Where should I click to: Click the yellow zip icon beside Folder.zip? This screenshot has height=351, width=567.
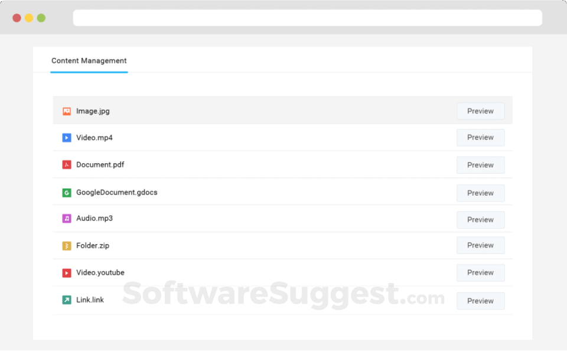point(67,246)
